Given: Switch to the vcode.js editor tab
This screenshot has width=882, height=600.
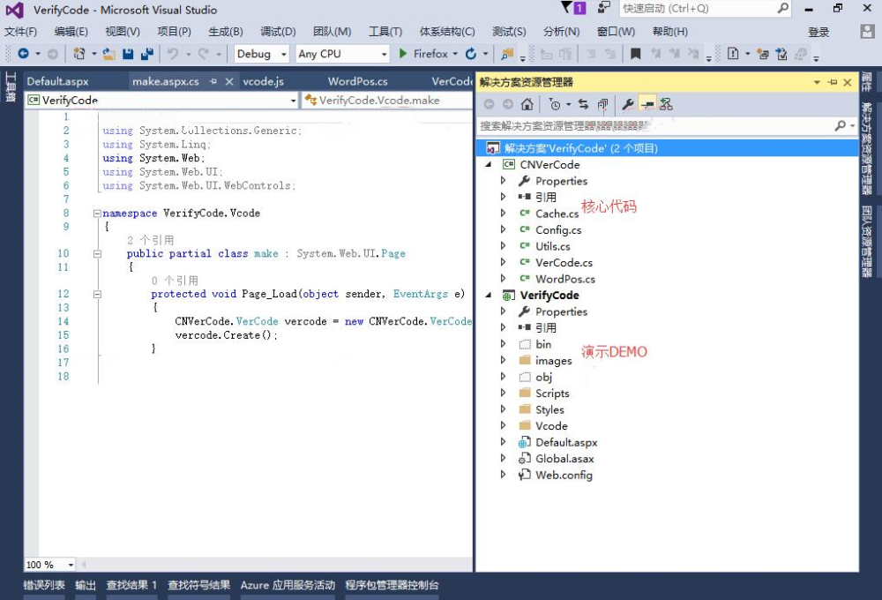Looking at the screenshot, I should (x=263, y=81).
